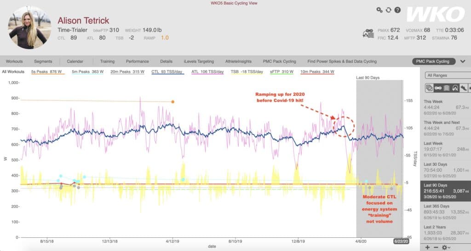Viewport: 471px width, 251px height.
Task: Open Find Power Spikes & Bad Data Cycling
Action: 342,61
